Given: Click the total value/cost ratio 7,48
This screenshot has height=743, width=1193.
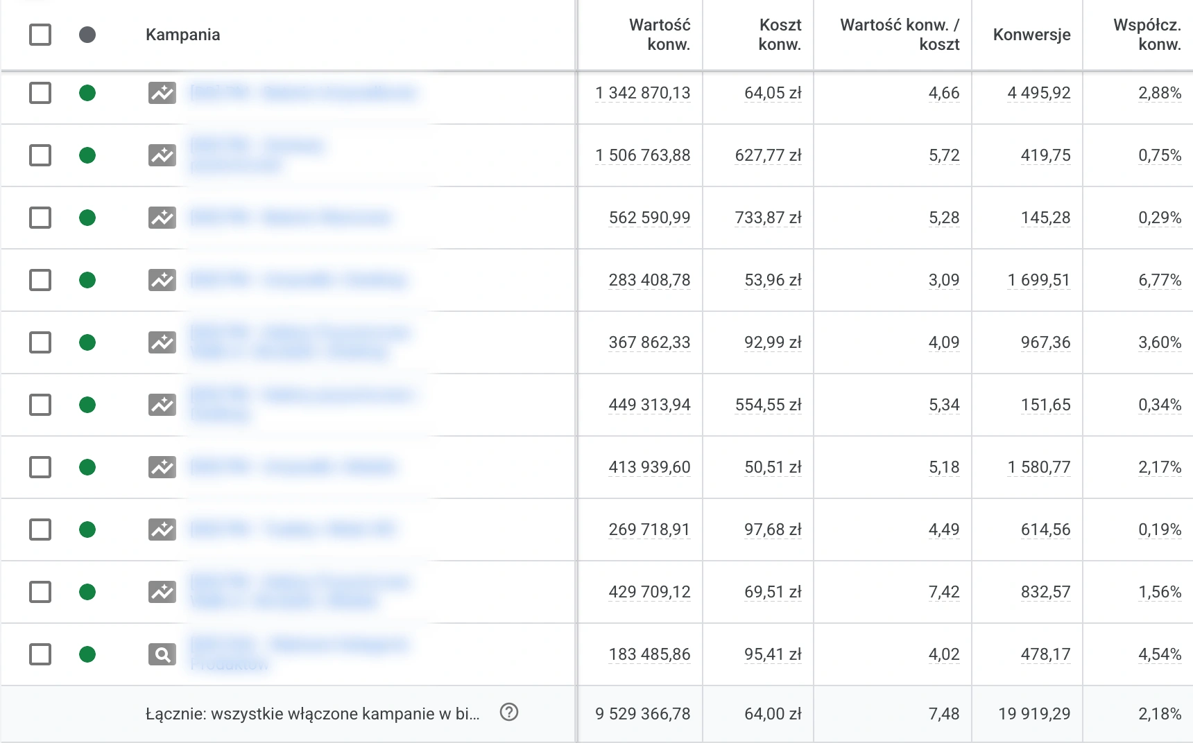Looking at the screenshot, I should coord(944,714).
